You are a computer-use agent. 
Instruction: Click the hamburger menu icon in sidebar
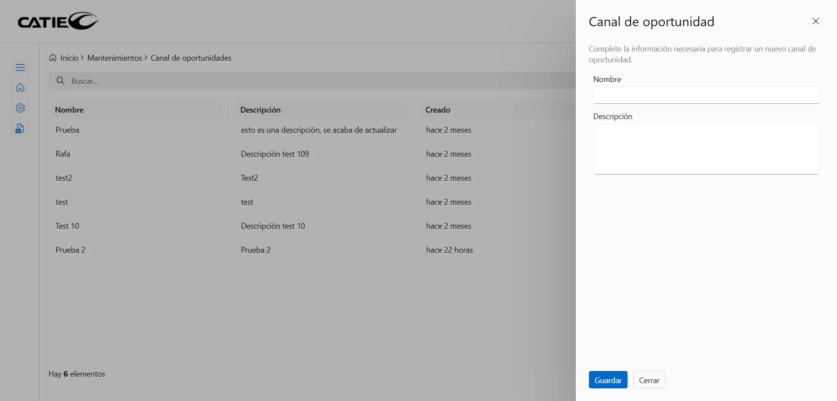pos(20,67)
